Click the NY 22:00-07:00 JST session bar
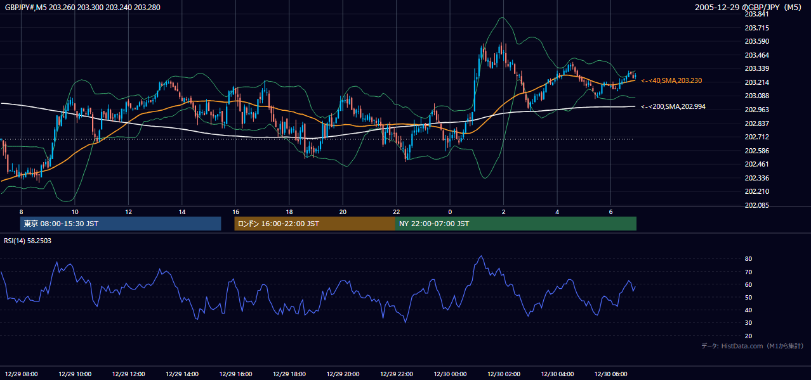 pyautogui.click(x=516, y=224)
